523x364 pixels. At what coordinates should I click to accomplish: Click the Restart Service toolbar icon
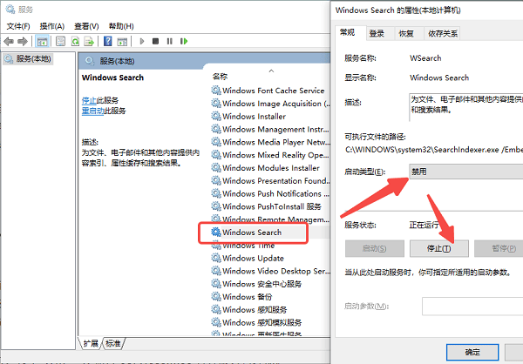pos(184,41)
